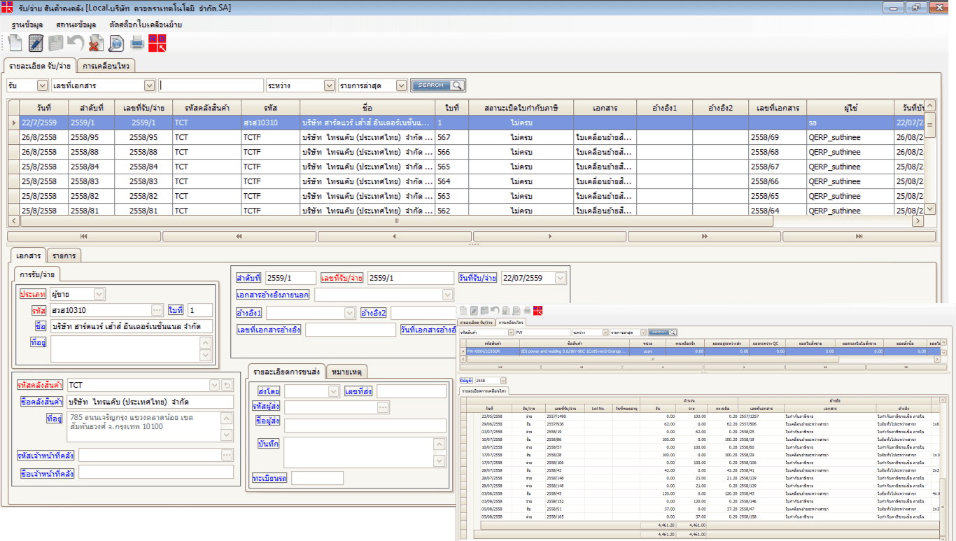This screenshot has width=956, height=541.
Task: Open the รับ dropdown in search bar
Action: click(42, 85)
